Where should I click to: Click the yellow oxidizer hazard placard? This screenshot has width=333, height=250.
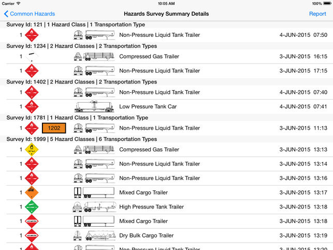32,149
